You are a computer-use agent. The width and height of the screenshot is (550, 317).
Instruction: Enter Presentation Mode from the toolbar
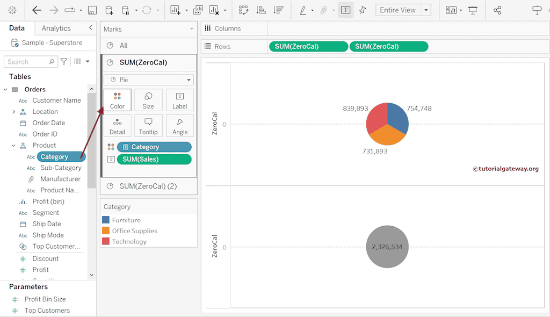pyautogui.click(x=473, y=10)
